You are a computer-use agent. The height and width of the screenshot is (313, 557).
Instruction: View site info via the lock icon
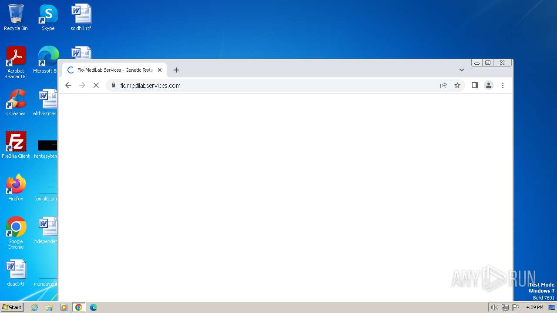[114, 86]
